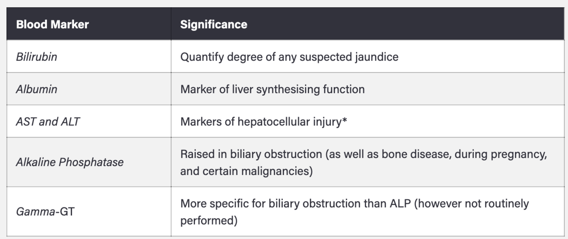Image resolution: width=568 pixels, height=239 pixels.
Task: Click the word 'pregnancy' in Alkaline Phosphatase row
Action: 518,155
